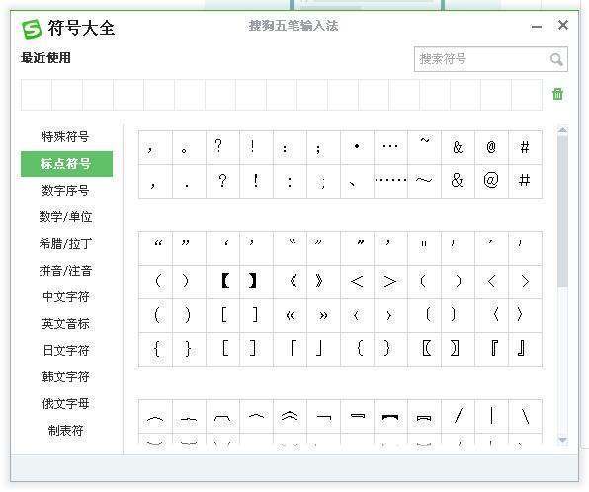Screen dimensions: 589x492
Task: Insert the opening single curly quote ‘
Action: [222, 248]
